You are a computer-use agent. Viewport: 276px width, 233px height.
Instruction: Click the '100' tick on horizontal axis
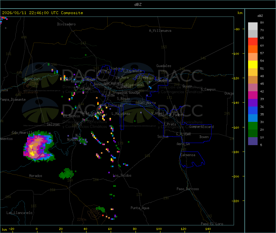pos(159,229)
